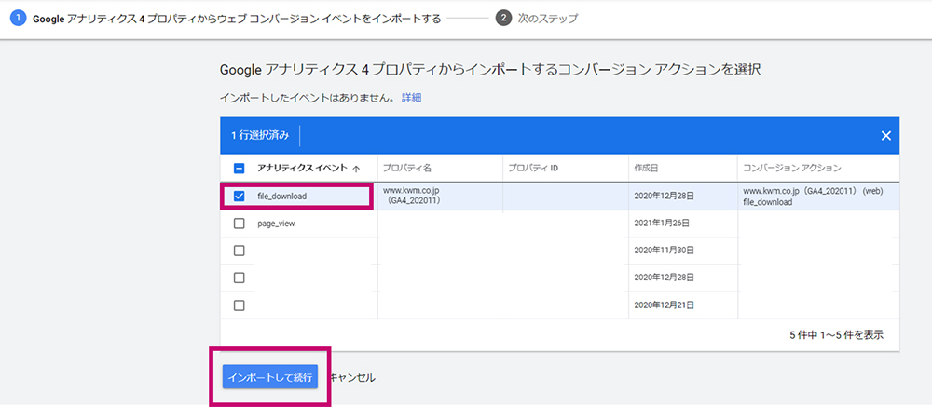
Task: Select step 2 次のステップ circle
Action: click(503, 19)
